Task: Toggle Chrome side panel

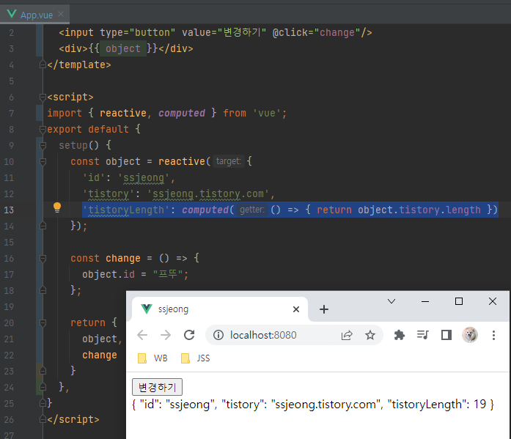Action: (x=446, y=335)
